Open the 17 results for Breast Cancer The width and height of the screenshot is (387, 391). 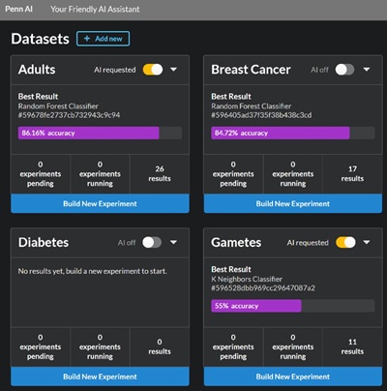click(x=352, y=174)
